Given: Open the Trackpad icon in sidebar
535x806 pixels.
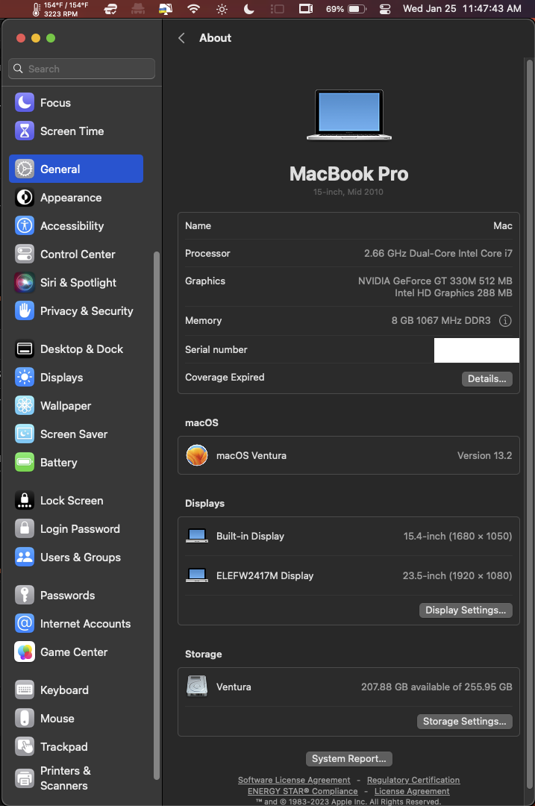Looking at the screenshot, I should [24, 746].
